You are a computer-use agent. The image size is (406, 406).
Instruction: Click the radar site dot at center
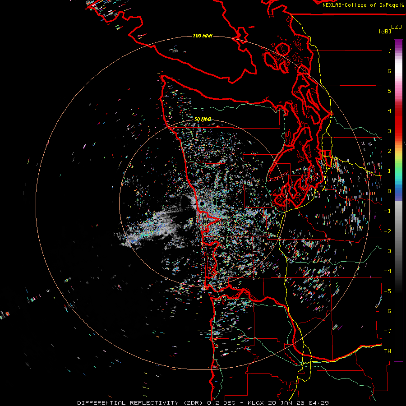pyautogui.click(x=202, y=204)
